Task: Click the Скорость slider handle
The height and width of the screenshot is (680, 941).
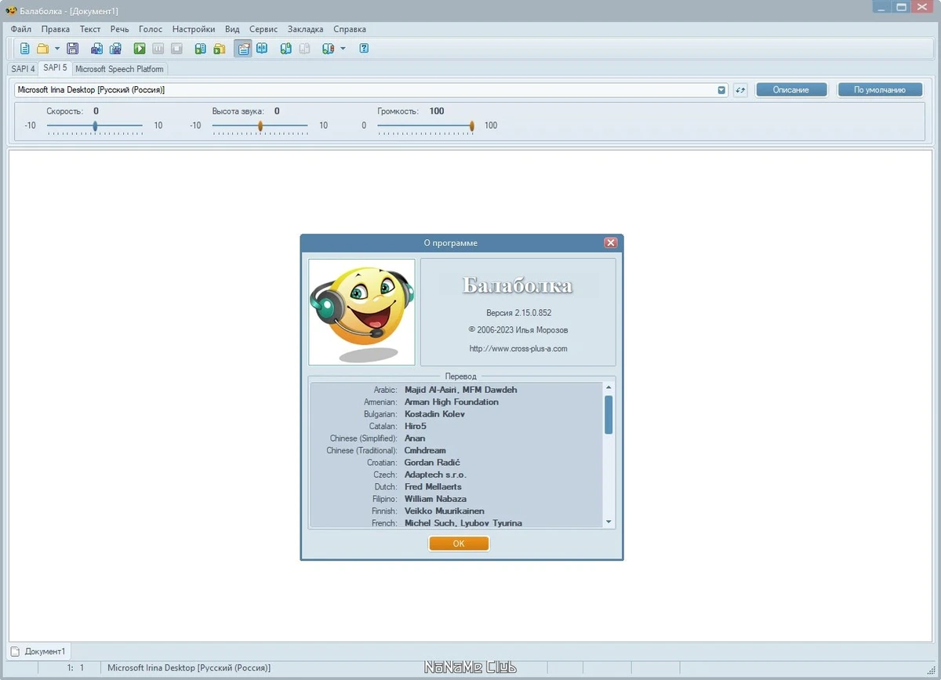Action: click(x=95, y=125)
